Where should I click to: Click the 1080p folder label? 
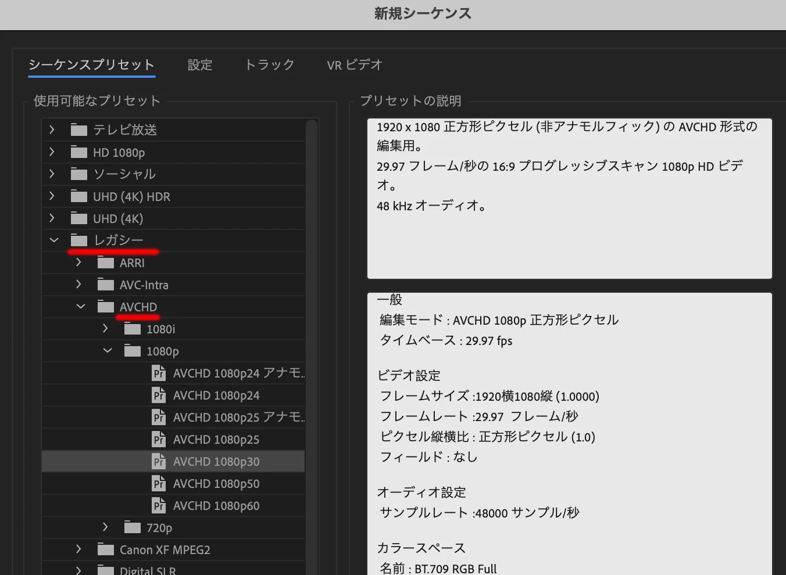pos(163,351)
